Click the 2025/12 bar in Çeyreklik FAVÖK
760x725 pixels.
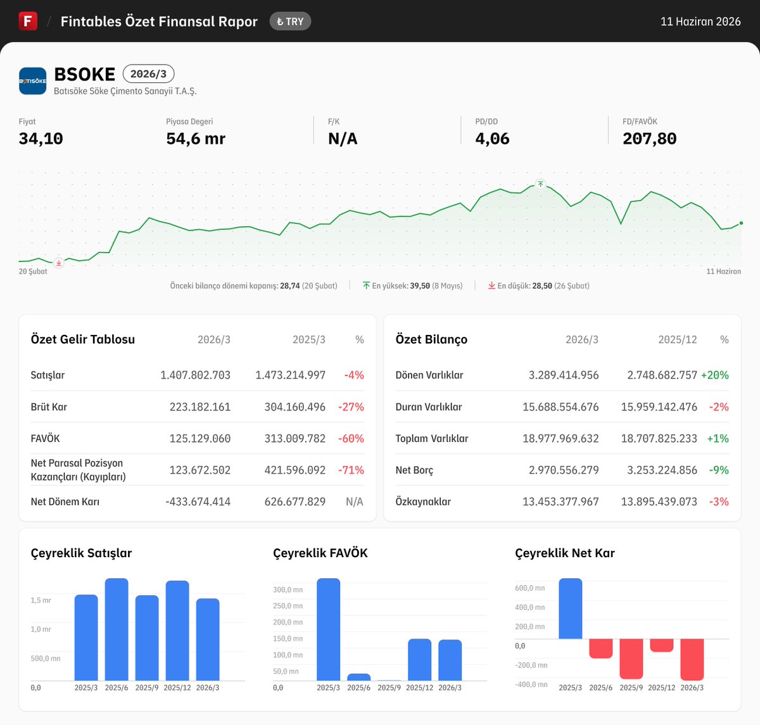(x=419, y=660)
